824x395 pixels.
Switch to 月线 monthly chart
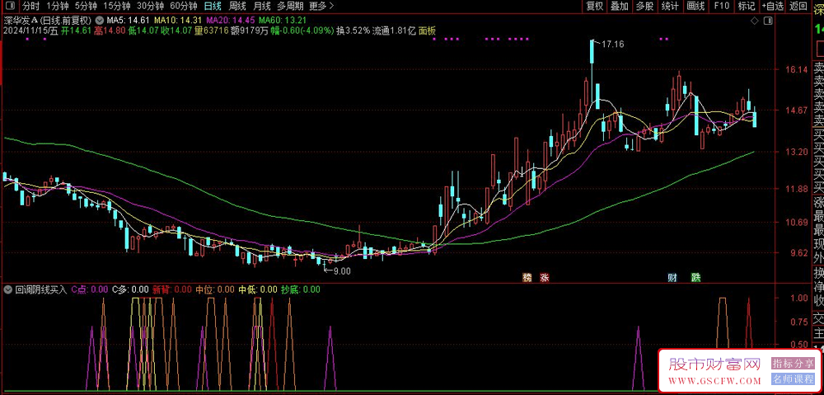(262, 7)
